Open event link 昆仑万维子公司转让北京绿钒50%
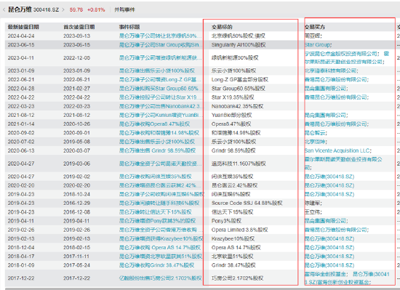This screenshot has width=400, height=290. tap(160, 36)
